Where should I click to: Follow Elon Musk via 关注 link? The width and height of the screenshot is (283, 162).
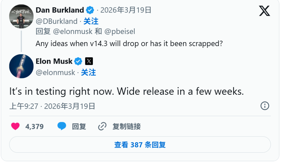click(x=88, y=72)
